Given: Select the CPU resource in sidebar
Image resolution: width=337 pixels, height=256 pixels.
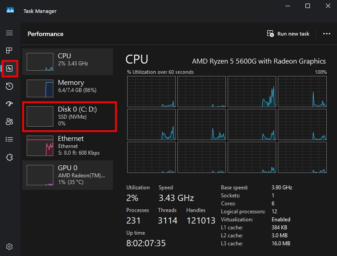Looking at the screenshot, I should point(68,62).
